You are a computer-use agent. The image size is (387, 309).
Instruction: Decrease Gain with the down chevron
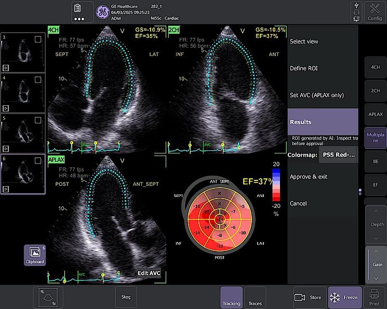pos(376,278)
